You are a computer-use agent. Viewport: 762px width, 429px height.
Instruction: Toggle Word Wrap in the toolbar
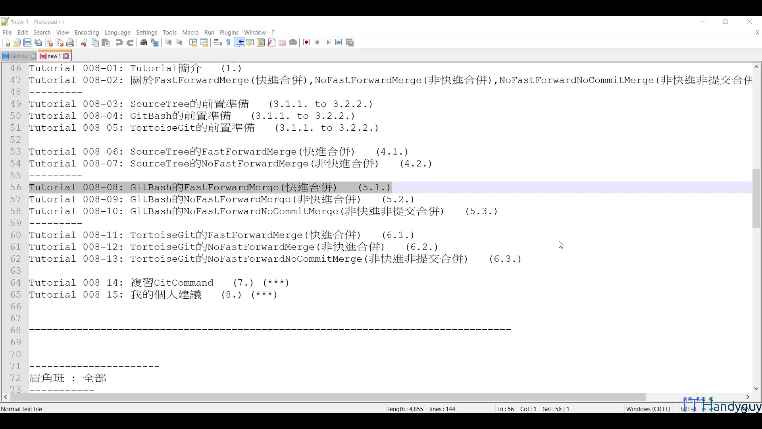tap(217, 43)
